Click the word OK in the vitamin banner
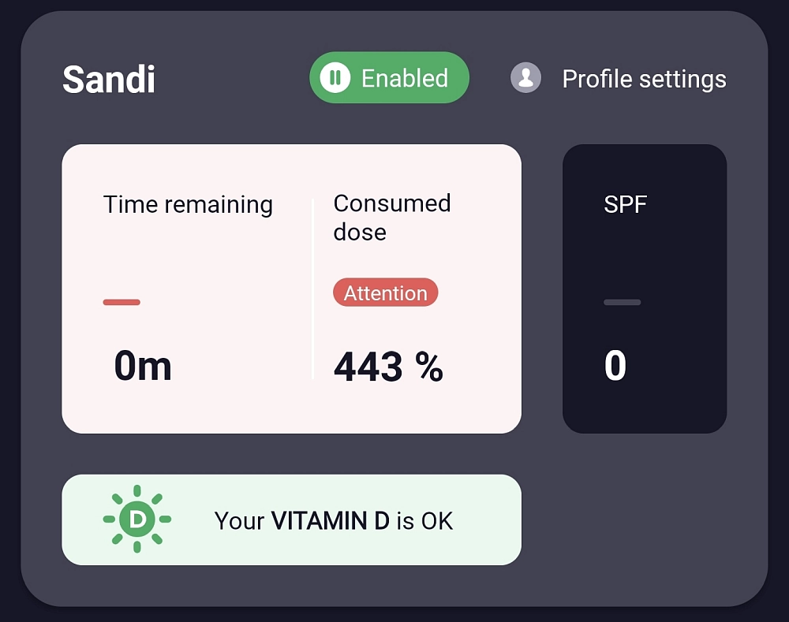Screen dimensions: 789x622 pos(436,520)
